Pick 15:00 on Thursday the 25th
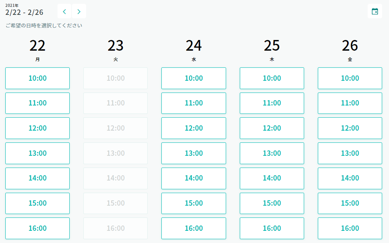Image resolution: width=389 pixels, height=243 pixels. (x=272, y=203)
